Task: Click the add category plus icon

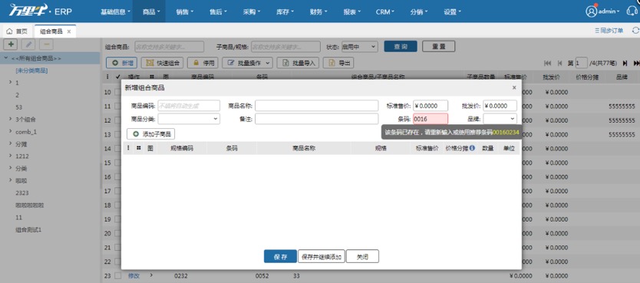Action: click(x=10, y=44)
